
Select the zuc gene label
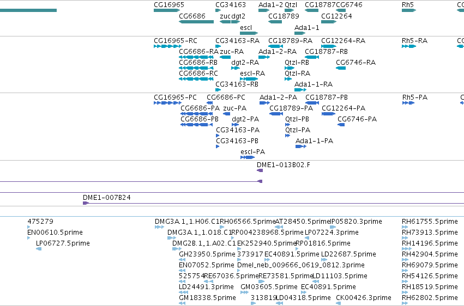(x=225, y=16)
